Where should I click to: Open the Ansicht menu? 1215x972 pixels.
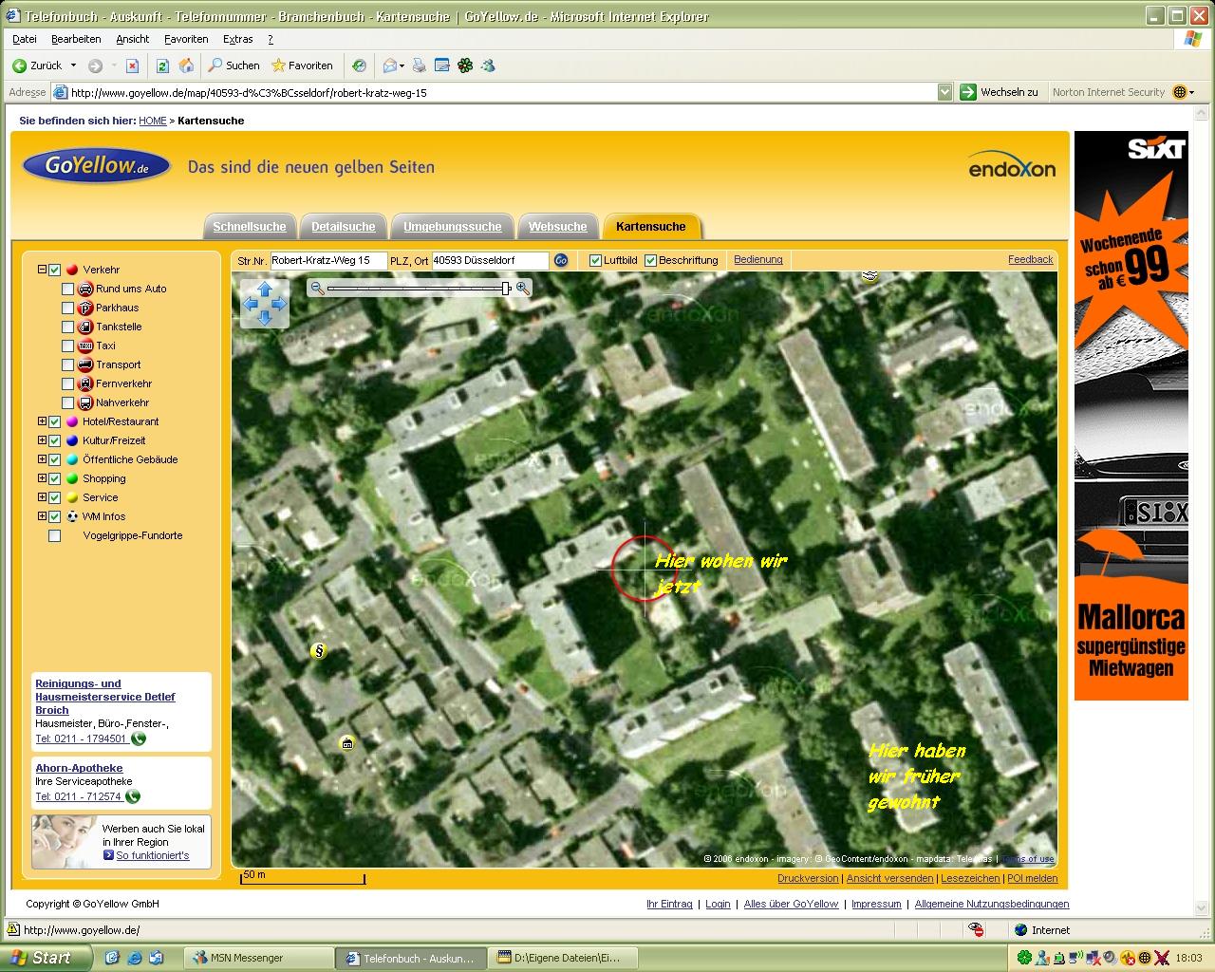click(x=133, y=39)
